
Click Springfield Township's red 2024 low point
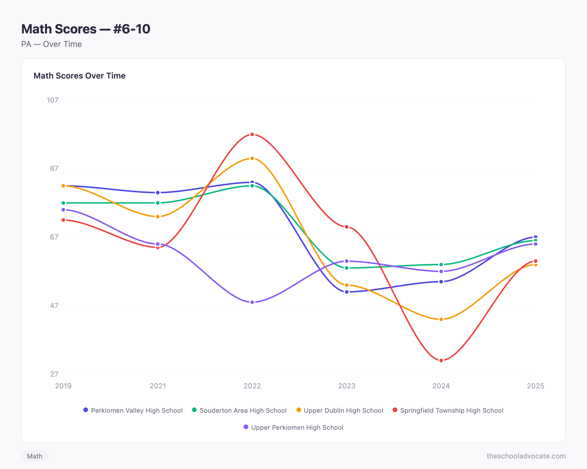tap(441, 360)
